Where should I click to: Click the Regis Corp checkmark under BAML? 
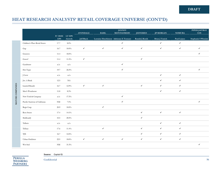coord(103,107)
